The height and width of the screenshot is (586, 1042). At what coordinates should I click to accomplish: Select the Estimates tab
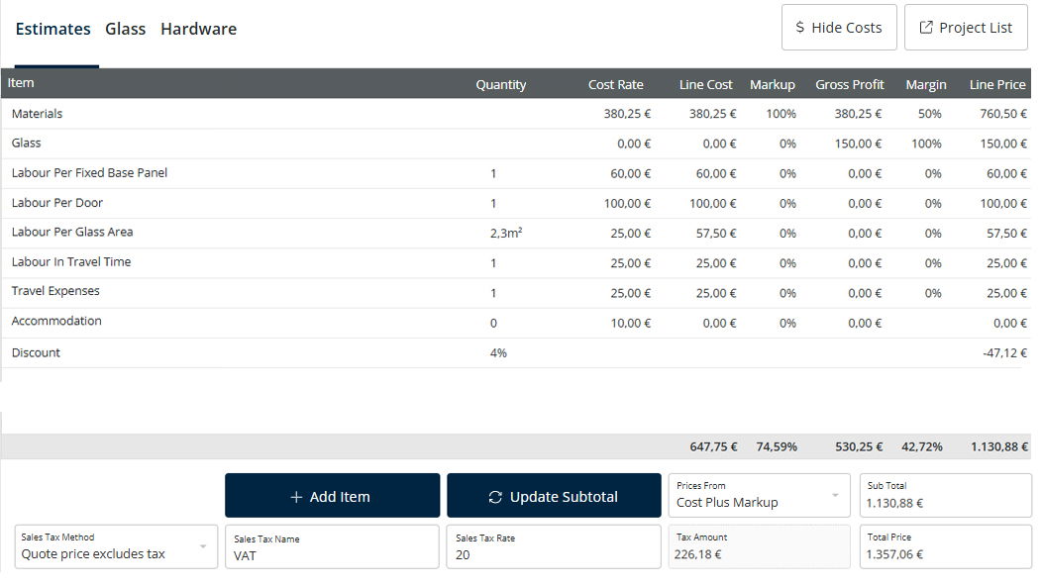52,29
